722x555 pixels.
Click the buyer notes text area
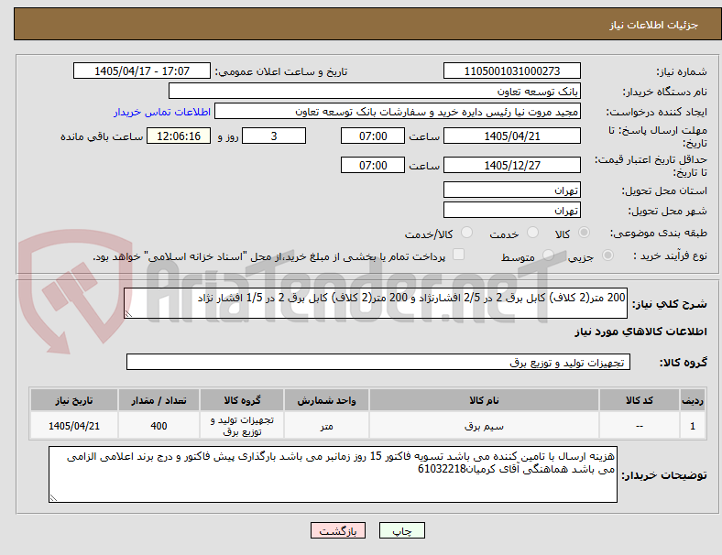click(333, 474)
